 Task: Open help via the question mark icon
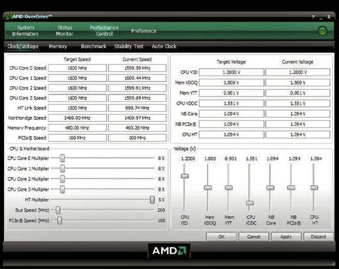coord(313,17)
